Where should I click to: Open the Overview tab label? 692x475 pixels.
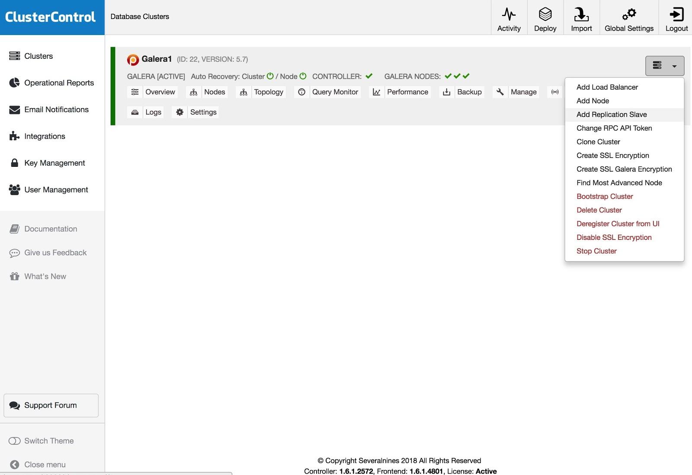pos(160,92)
